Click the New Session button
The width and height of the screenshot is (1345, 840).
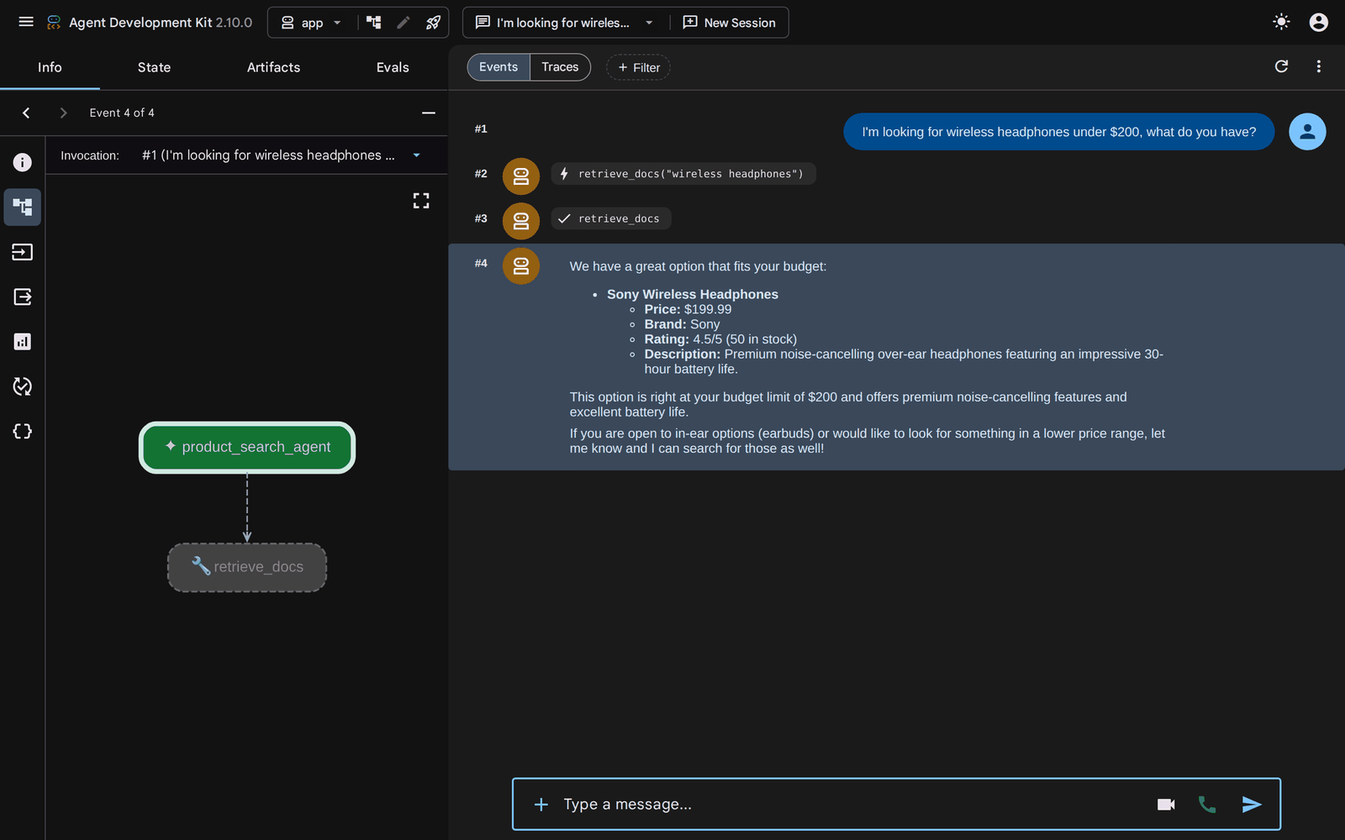[729, 23]
